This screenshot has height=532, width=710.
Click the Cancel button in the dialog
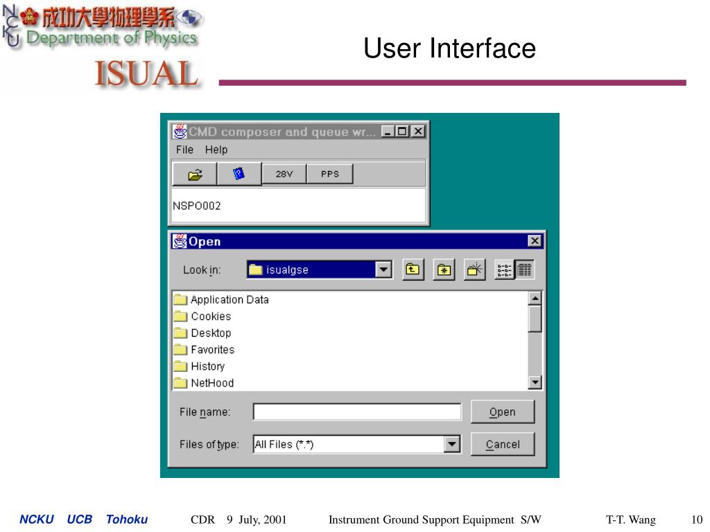(503, 444)
